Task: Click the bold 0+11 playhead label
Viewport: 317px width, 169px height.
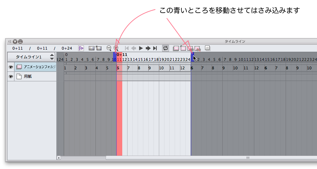Action: 122,55
